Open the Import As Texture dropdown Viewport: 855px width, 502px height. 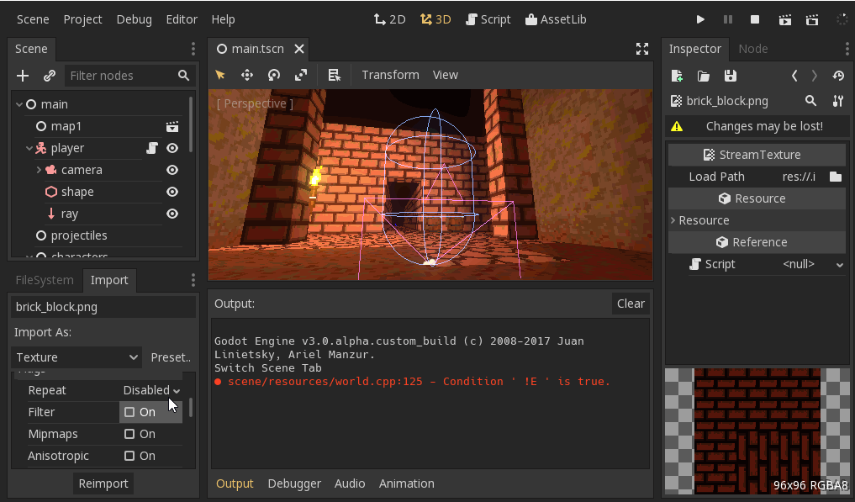click(77, 357)
